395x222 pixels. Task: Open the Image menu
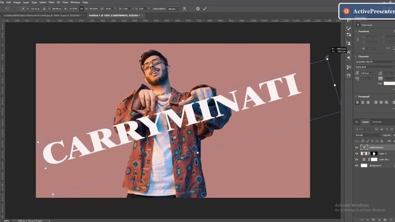17,2
